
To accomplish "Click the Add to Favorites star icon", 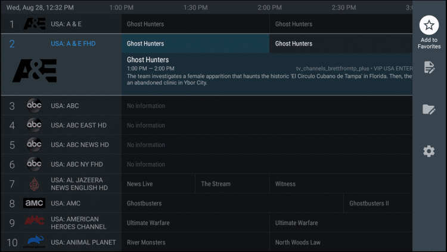I will (x=429, y=25).
